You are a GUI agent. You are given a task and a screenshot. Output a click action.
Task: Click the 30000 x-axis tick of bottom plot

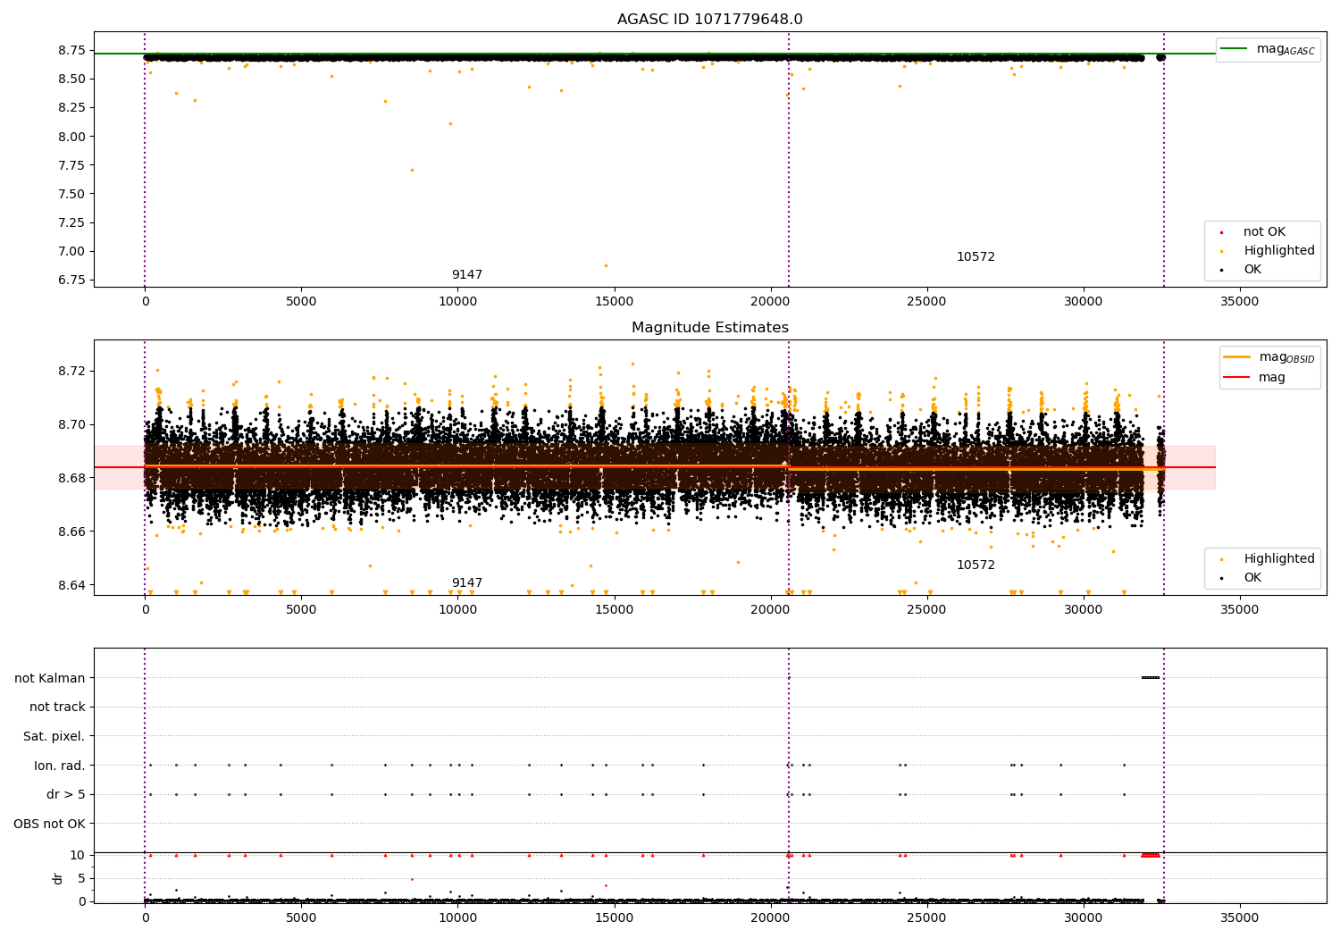coord(1084,917)
